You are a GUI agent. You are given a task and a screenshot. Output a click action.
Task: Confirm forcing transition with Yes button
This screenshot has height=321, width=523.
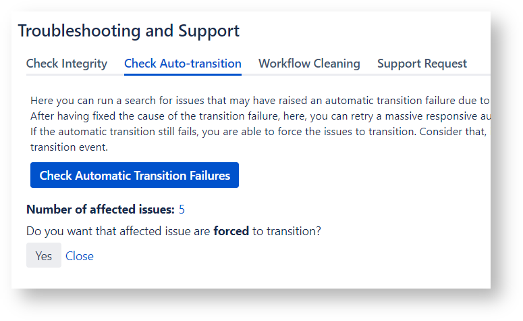pos(44,256)
